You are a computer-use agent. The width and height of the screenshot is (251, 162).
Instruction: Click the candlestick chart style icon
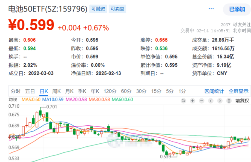pos(229,101)
